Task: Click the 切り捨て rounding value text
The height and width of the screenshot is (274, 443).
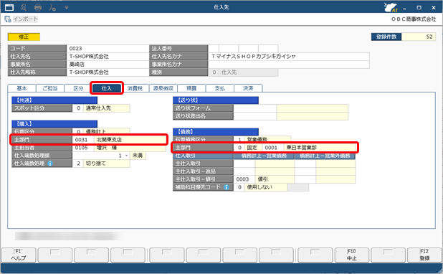Action: pos(96,164)
